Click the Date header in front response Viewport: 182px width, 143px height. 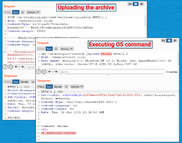tap(72, 112)
